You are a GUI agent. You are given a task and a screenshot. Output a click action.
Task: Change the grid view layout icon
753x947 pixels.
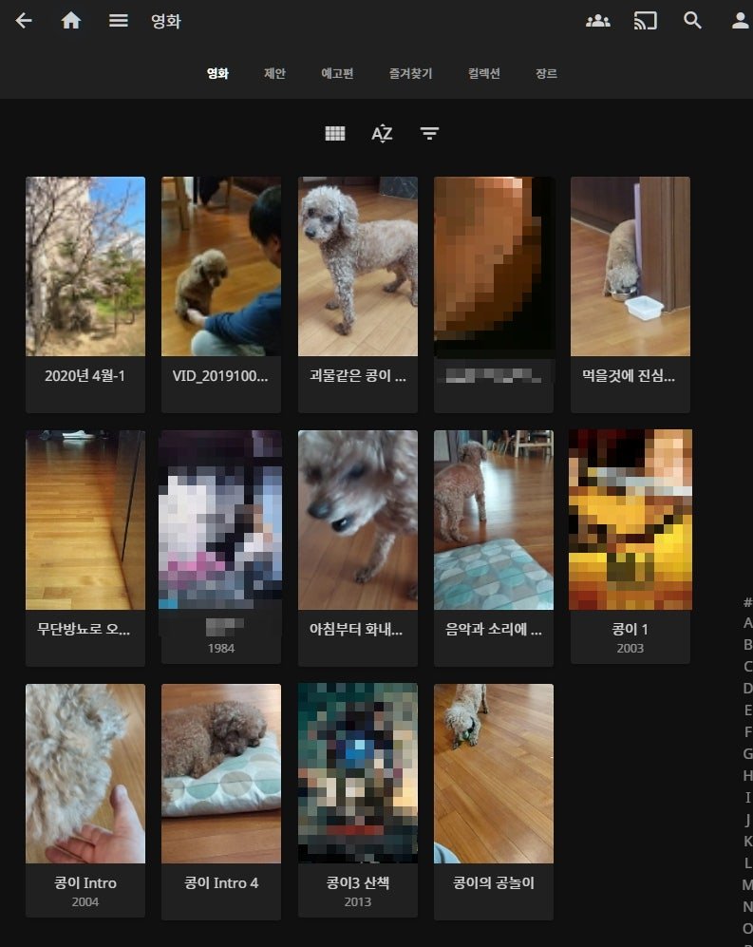point(335,133)
